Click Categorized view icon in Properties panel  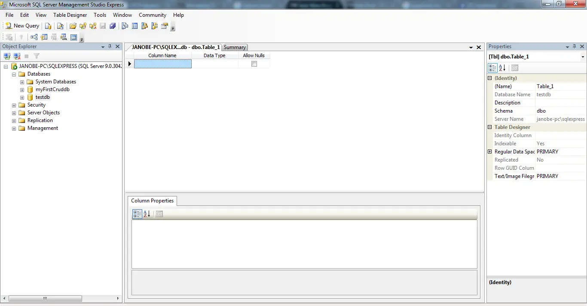coord(492,67)
